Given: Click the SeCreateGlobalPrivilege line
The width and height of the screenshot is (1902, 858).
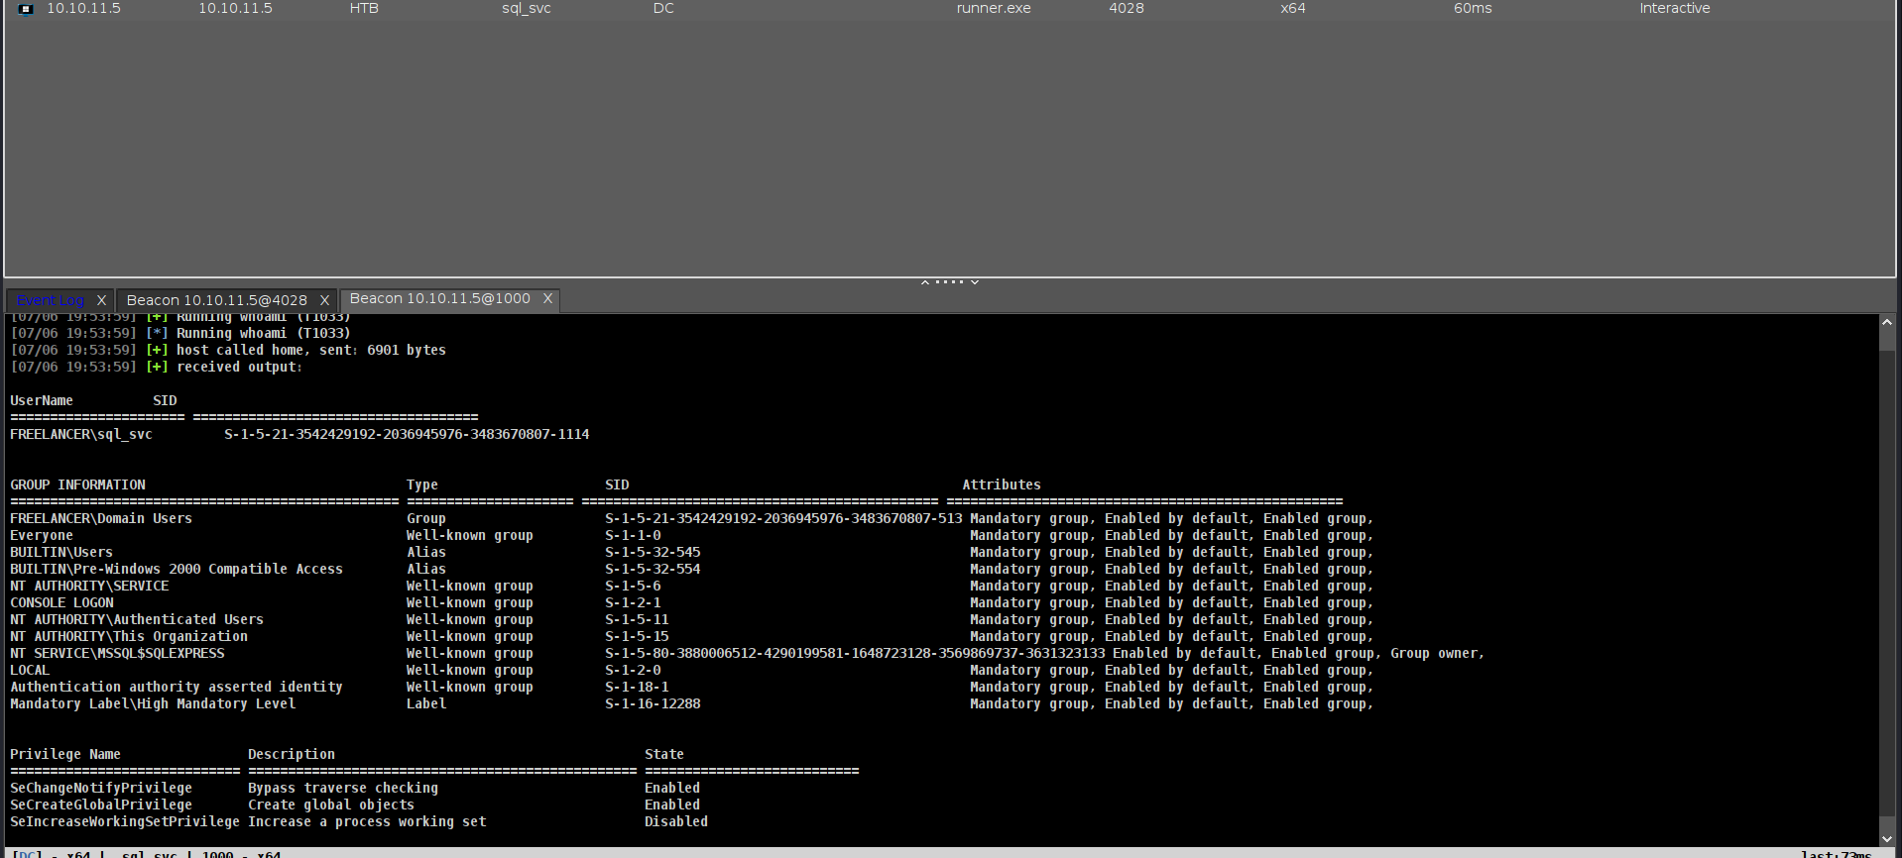Looking at the screenshot, I should pyautogui.click(x=355, y=804).
